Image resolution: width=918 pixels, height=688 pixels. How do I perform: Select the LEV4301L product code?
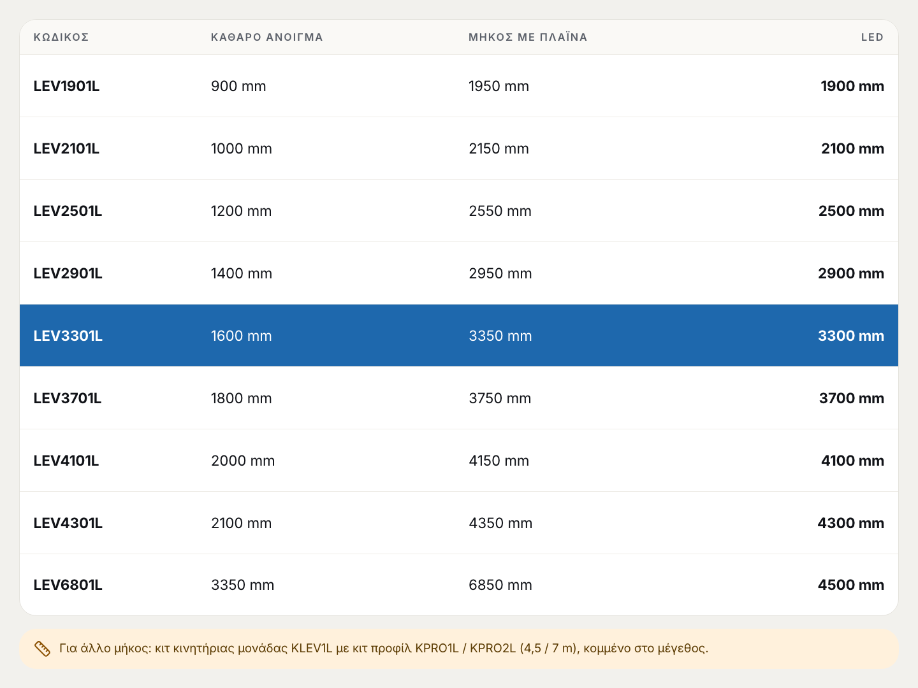[x=68, y=523]
